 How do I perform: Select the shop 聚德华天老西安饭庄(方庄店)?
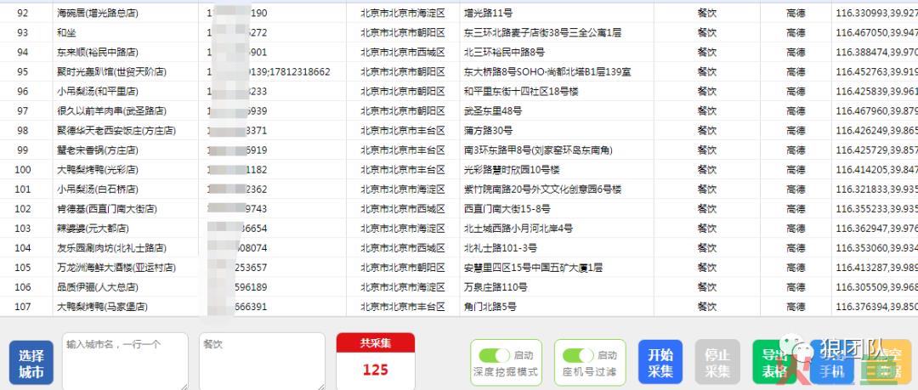click(x=116, y=131)
